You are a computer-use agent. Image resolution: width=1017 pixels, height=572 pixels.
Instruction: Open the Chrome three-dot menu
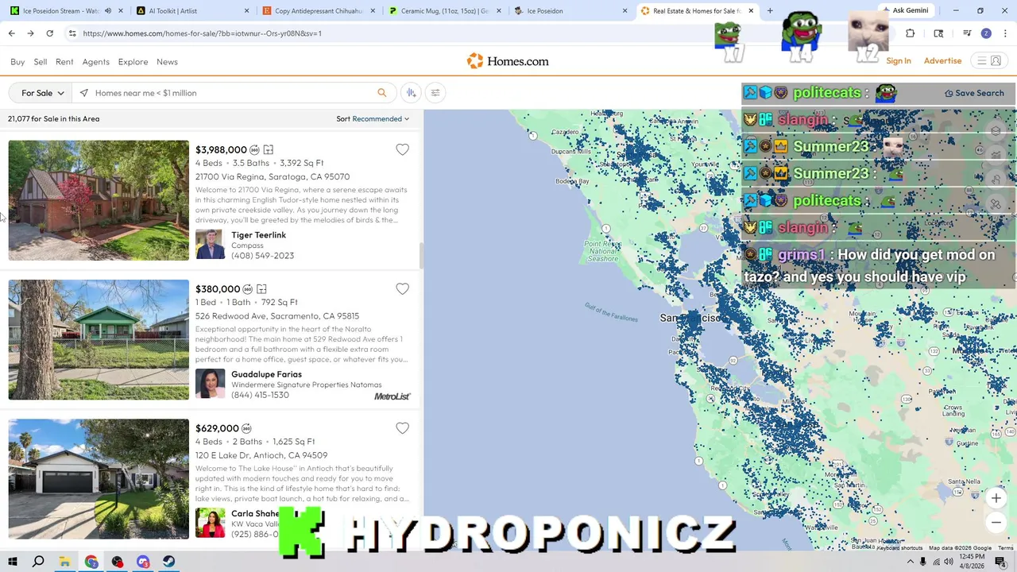[1005, 33]
